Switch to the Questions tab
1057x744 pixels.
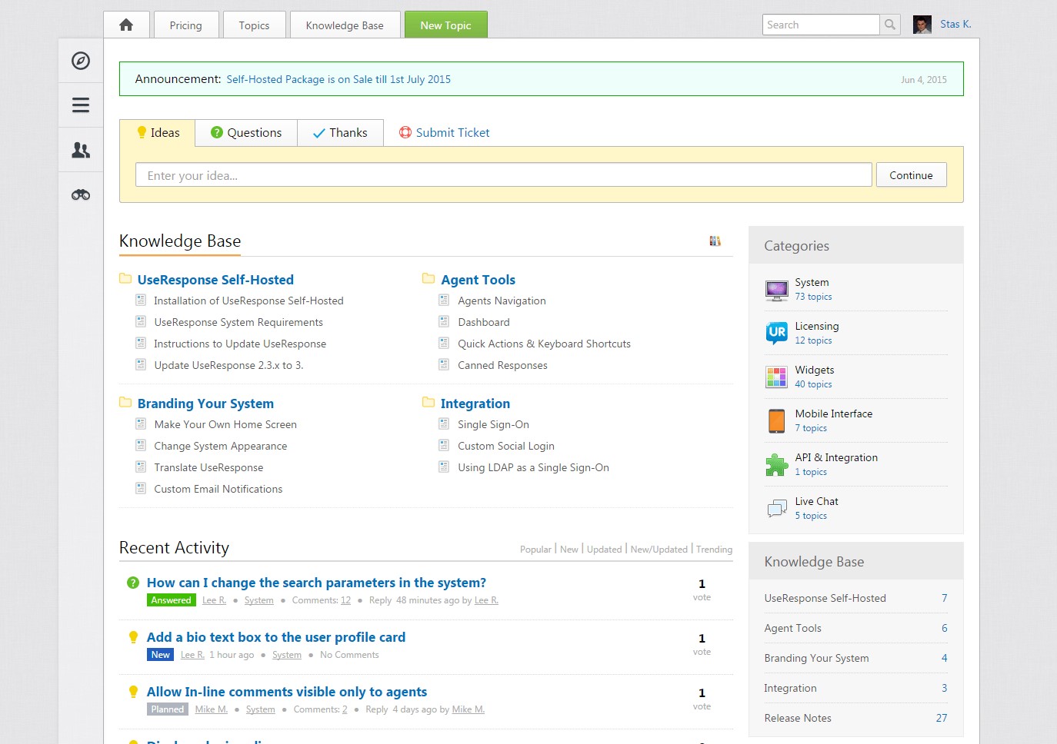point(245,132)
